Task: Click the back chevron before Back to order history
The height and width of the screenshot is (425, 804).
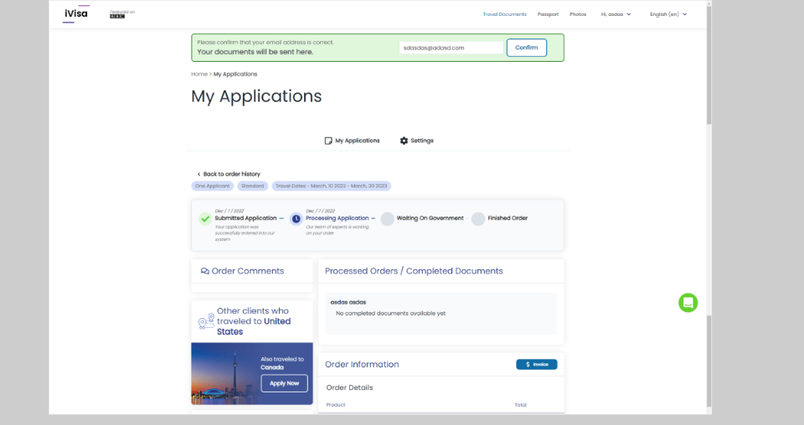Action: coord(199,174)
